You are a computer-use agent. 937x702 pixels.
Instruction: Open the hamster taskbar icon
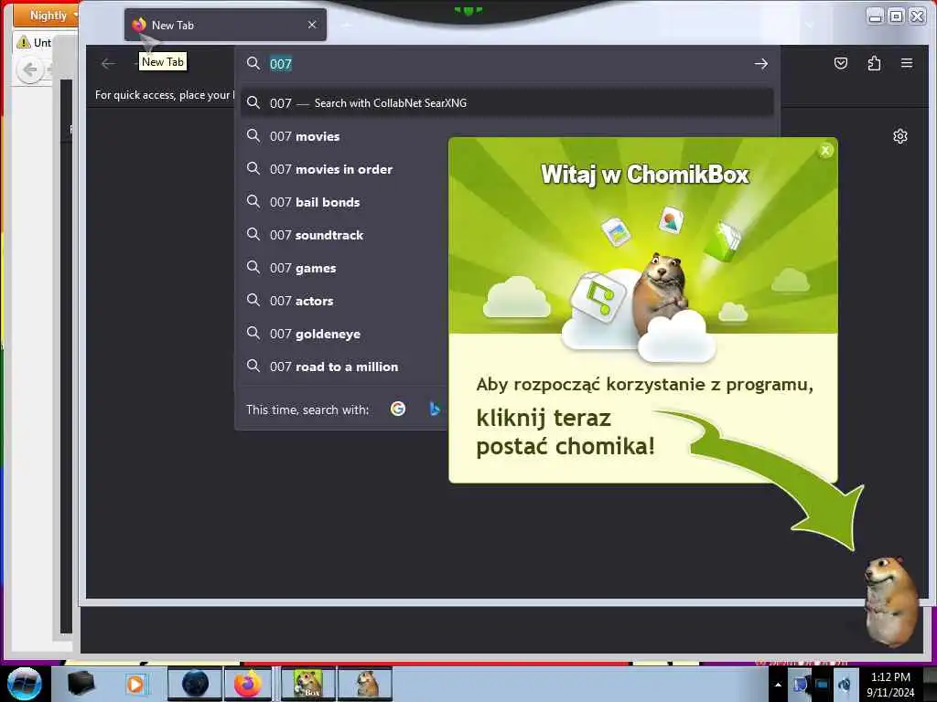[x=366, y=684]
